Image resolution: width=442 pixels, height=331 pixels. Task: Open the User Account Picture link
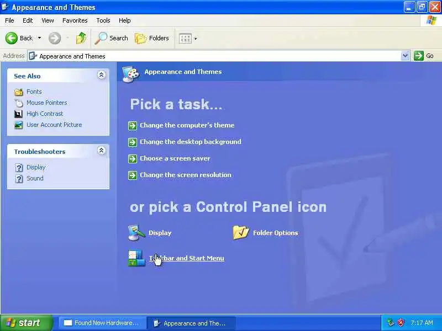(x=54, y=125)
